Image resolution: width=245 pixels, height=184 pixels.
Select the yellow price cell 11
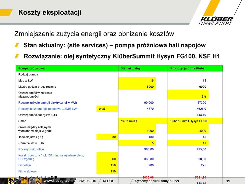click(x=188, y=143)
